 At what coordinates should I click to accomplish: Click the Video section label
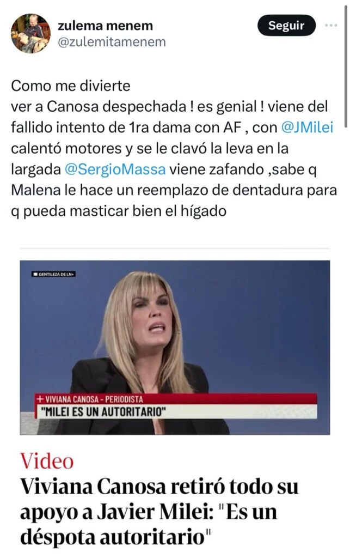(x=47, y=461)
